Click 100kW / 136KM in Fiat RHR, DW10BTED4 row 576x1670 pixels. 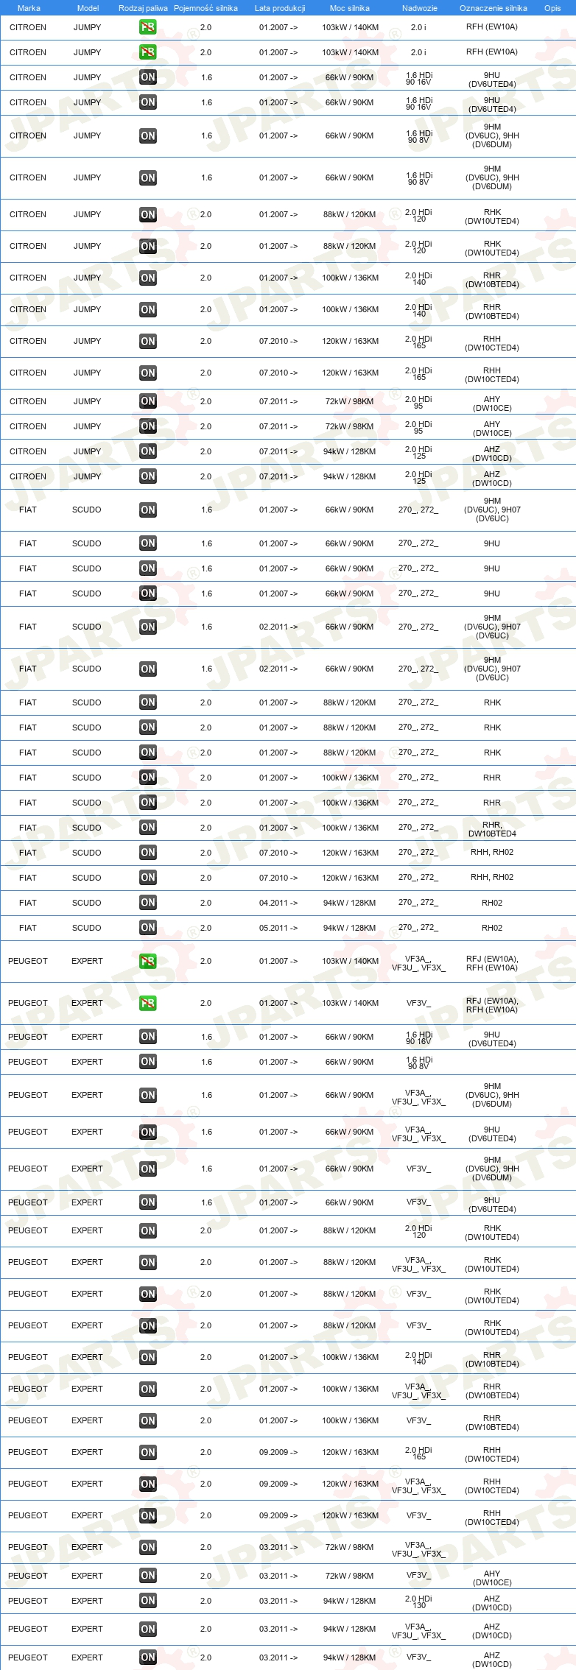point(350,828)
